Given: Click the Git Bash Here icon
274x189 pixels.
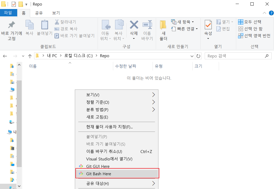Looking at the screenshot, I should point(81,174).
